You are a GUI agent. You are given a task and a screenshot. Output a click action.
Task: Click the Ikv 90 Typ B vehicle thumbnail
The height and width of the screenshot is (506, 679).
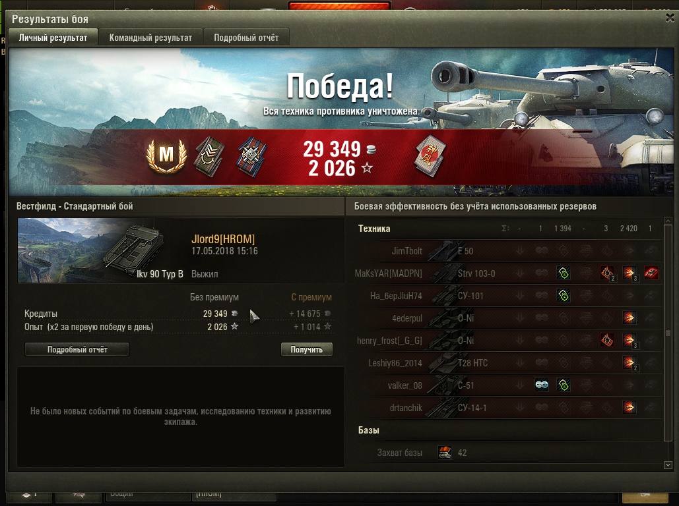pyautogui.click(x=102, y=250)
